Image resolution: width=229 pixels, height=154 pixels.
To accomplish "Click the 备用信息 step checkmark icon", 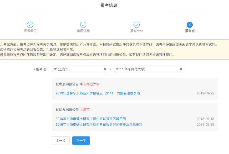I will point(83,25).
